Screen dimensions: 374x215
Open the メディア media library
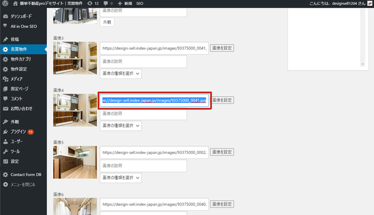click(x=16, y=79)
